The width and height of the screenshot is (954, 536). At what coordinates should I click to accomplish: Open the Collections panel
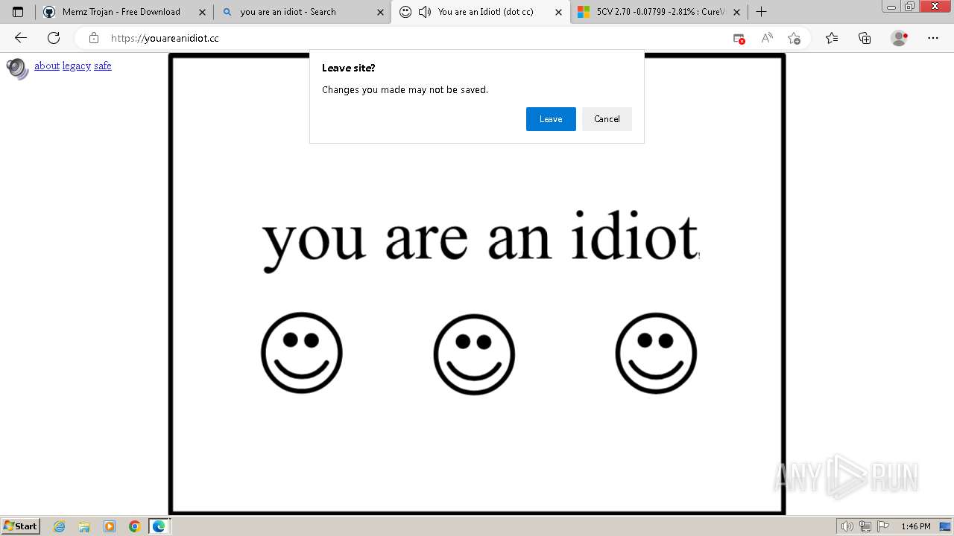[865, 38]
